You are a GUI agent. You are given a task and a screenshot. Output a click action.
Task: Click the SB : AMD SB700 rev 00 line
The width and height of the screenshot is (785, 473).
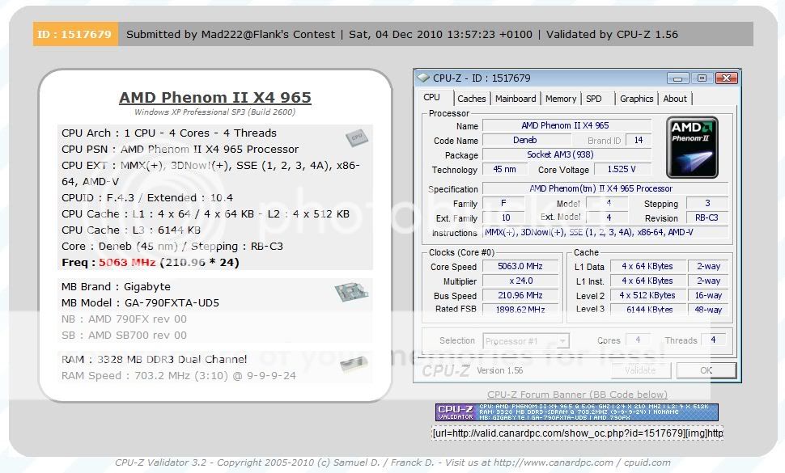coord(124,336)
